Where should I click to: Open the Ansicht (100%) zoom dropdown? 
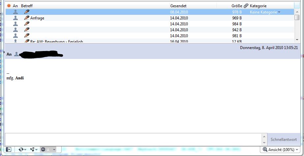[282, 149]
